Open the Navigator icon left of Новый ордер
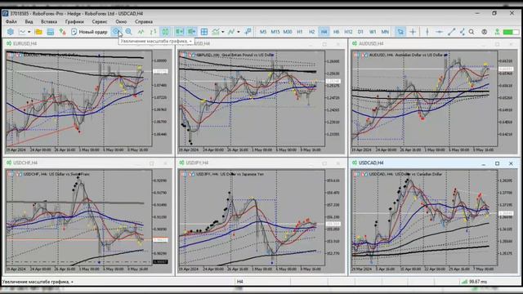Image resolution: width=523 pixels, height=294 pixels. tap(62, 32)
